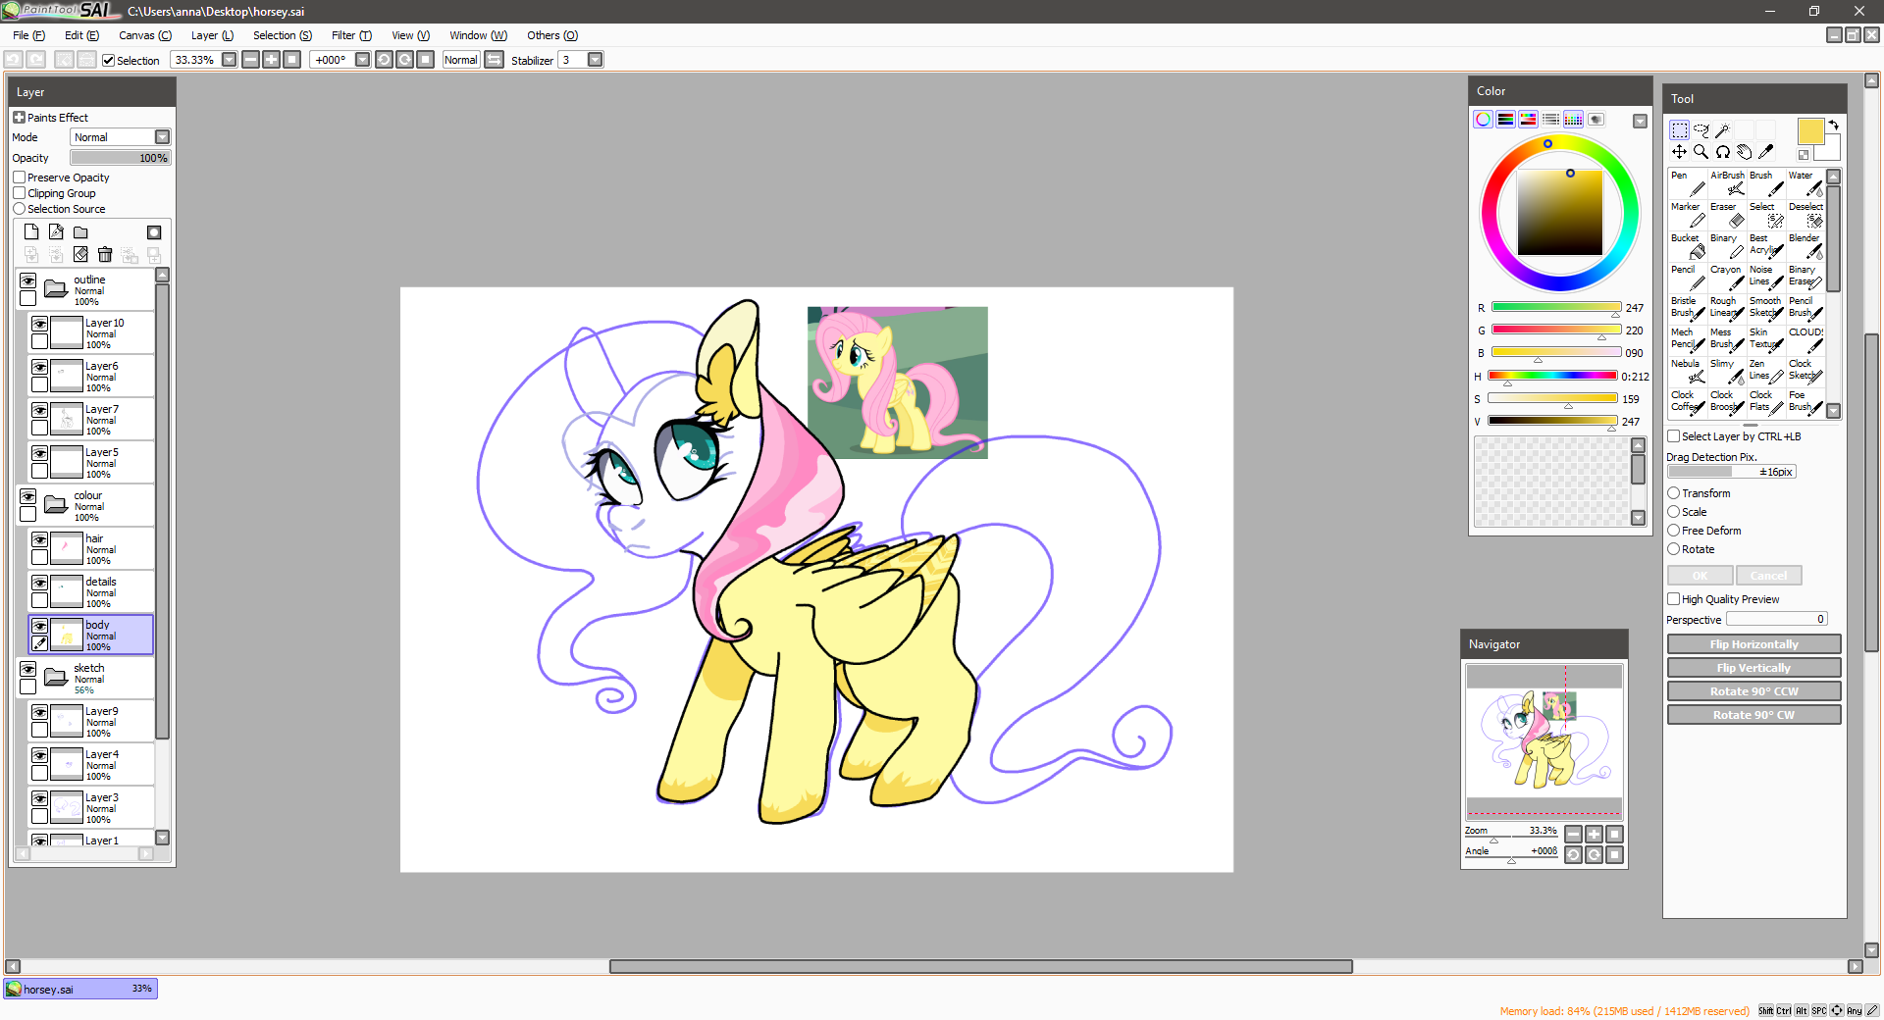Hide the hair layer

[39, 540]
